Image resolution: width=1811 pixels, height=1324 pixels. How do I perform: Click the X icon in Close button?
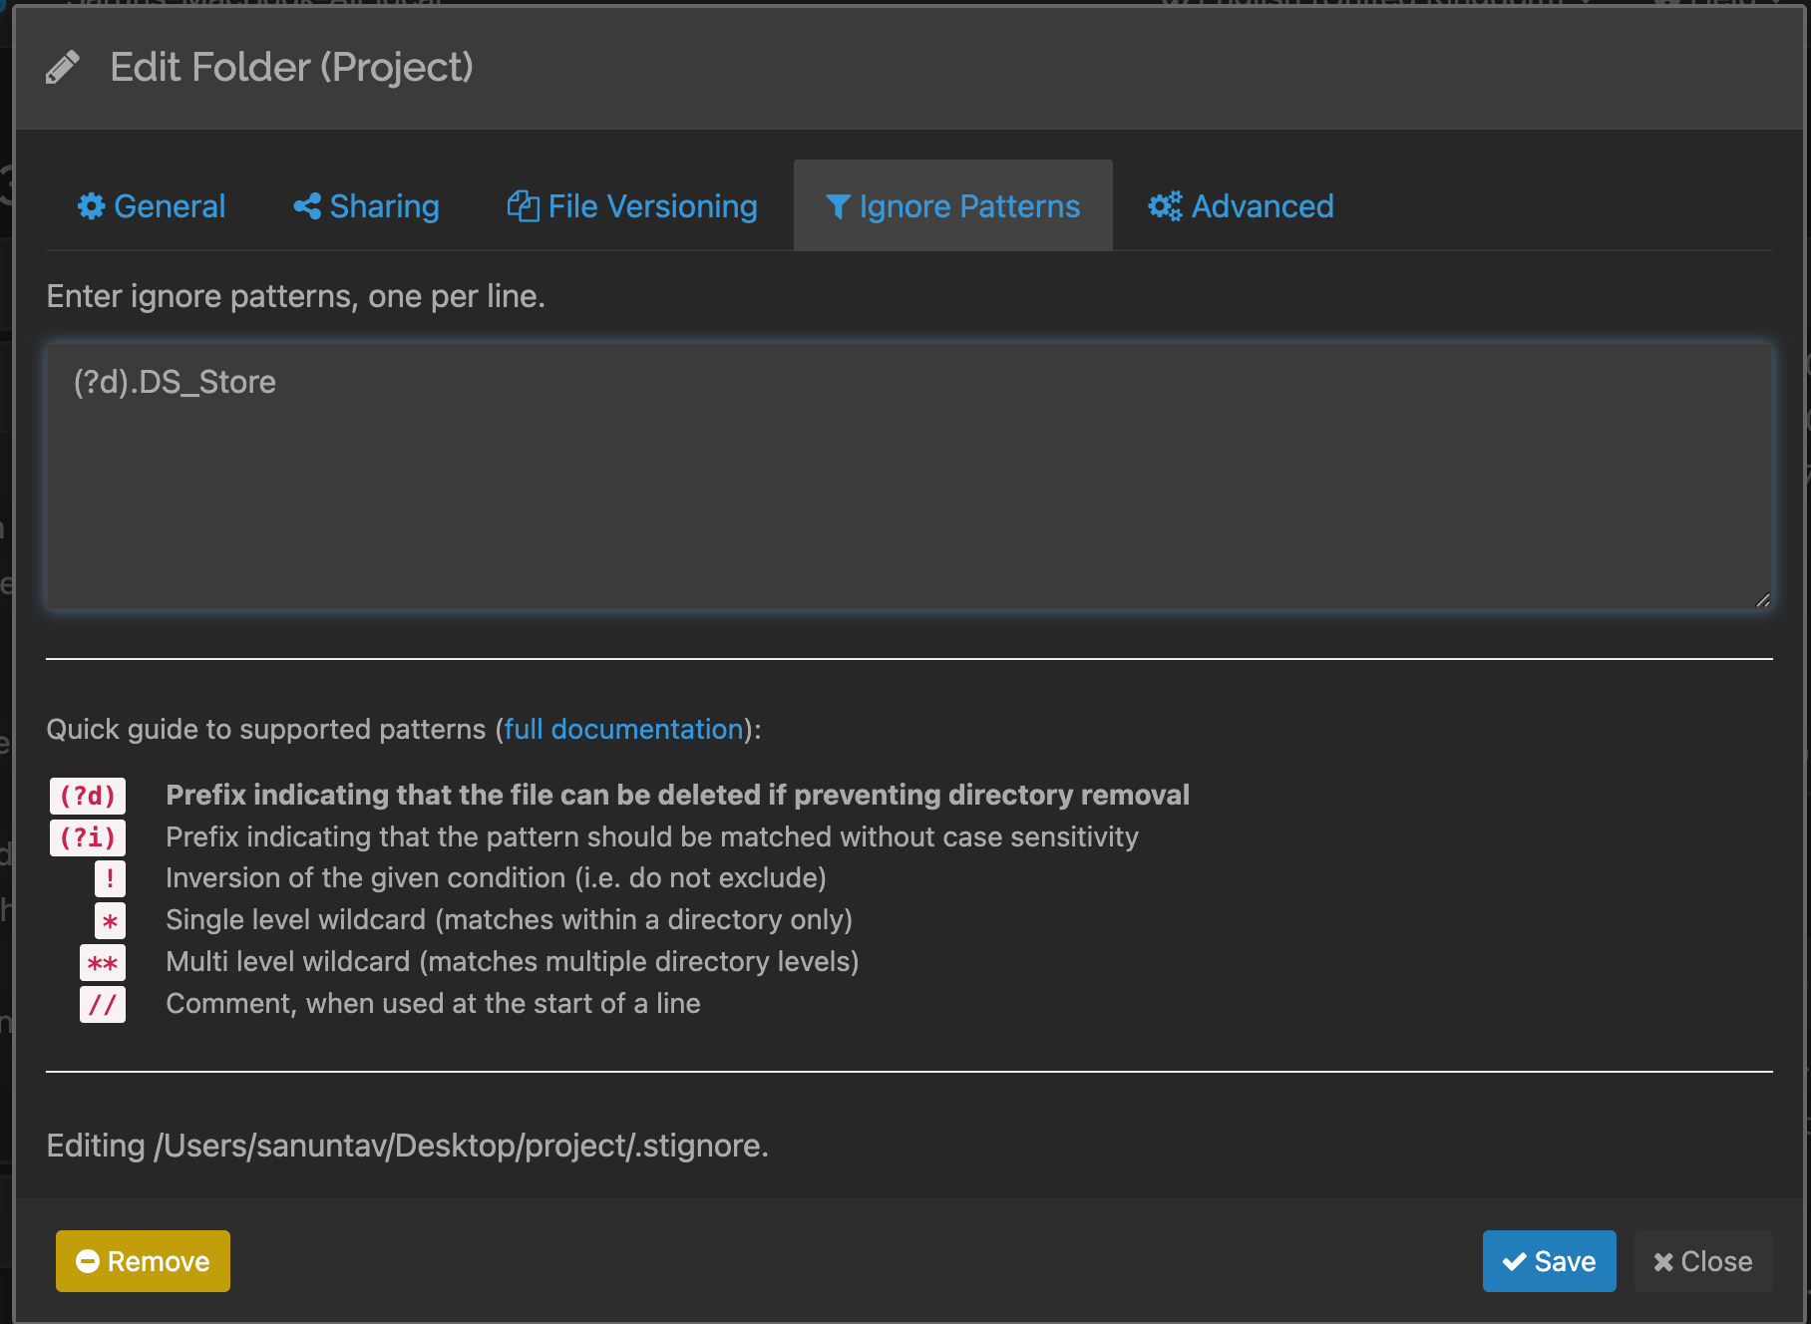pyautogui.click(x=1662, y=1262)
